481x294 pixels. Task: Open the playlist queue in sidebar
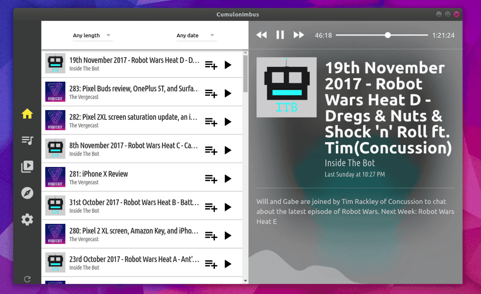(27, 140)
